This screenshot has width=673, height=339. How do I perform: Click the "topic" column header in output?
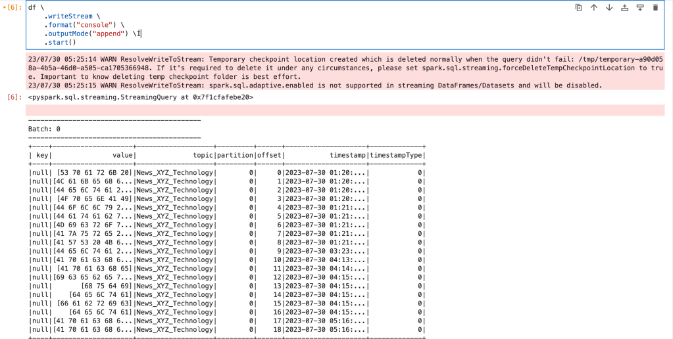pos(202,155)
